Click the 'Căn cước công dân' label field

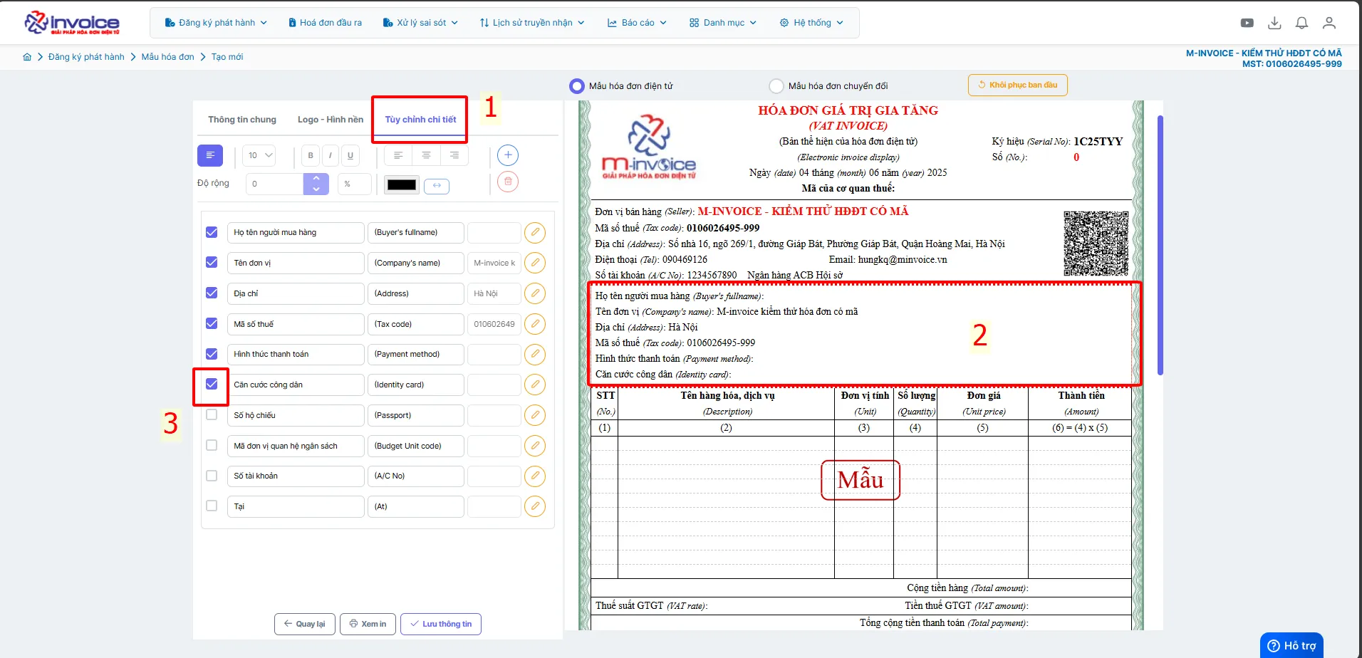click(296, 385)
